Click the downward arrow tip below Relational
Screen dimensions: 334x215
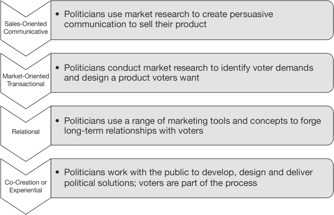point(26,160)
